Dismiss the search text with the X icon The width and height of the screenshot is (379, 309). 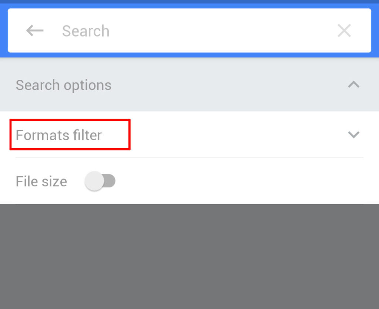[x=344, y=31]
